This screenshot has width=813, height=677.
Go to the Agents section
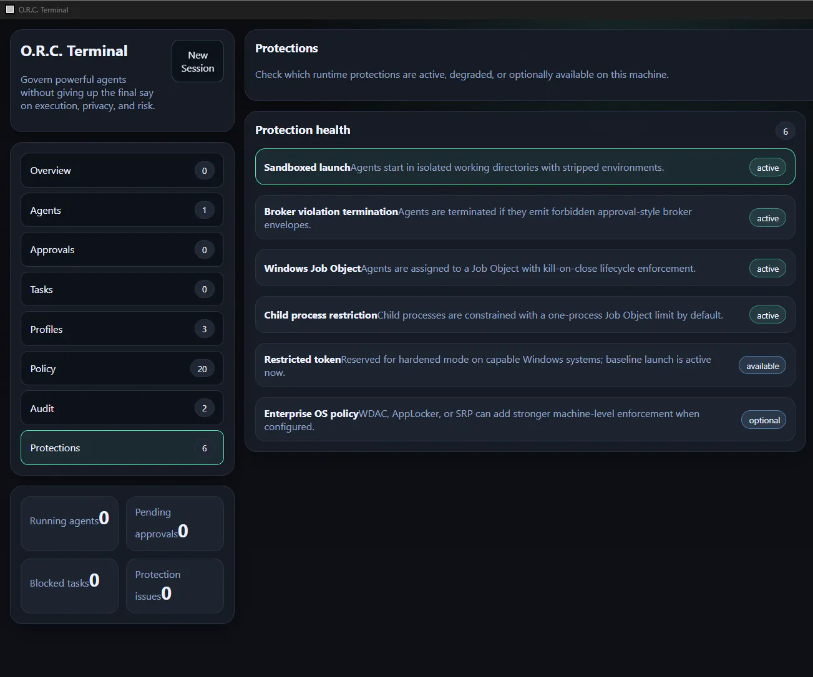click(122, 210)
